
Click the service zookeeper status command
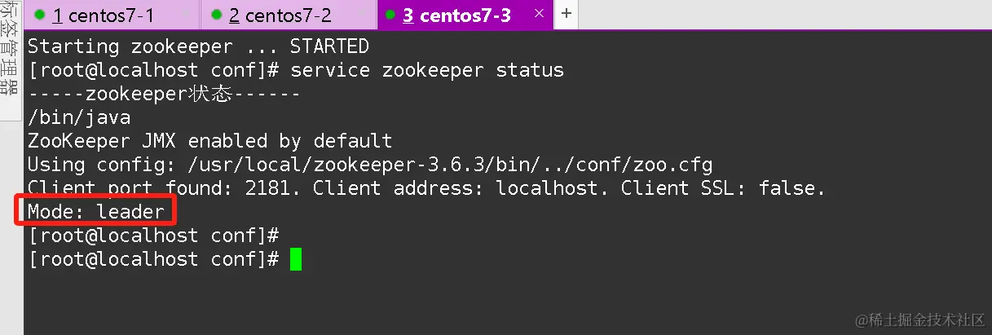[427, 70]
